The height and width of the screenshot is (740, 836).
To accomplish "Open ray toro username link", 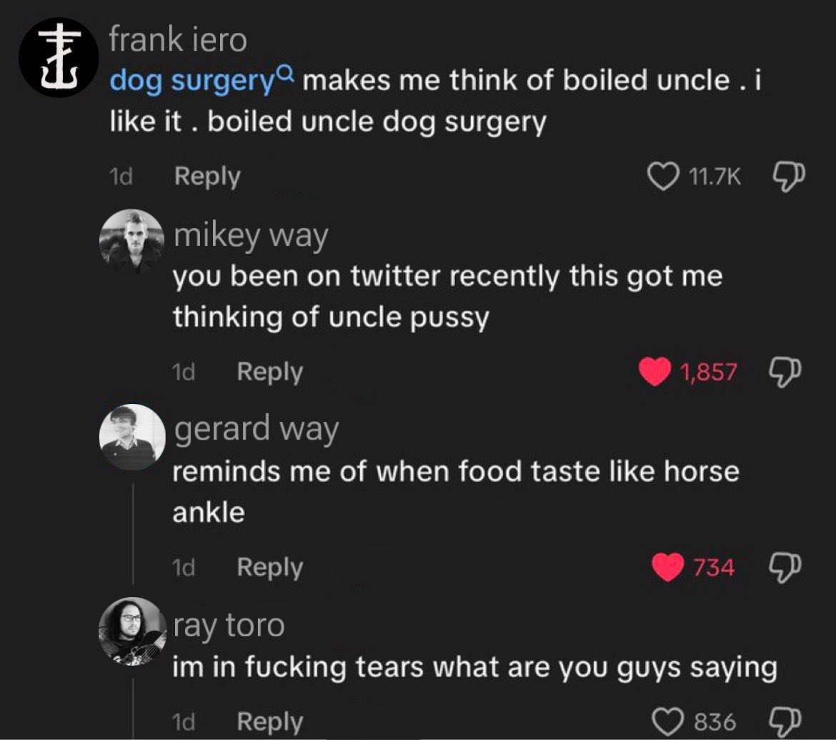I will pyautogui.click(x=229, y=626).
